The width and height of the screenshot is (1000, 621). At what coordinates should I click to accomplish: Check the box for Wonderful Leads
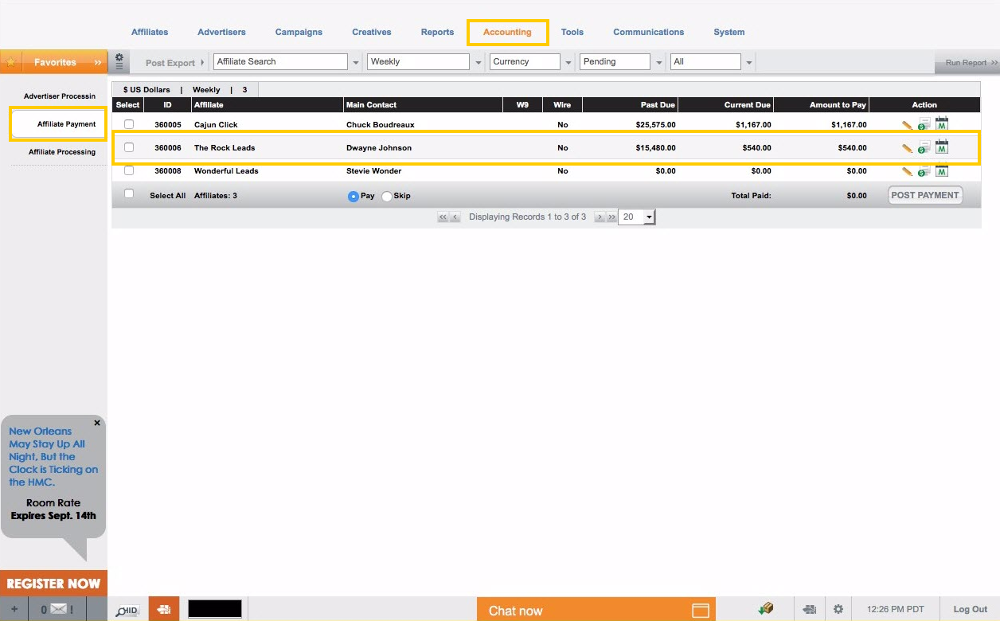[x=129, y=170]
